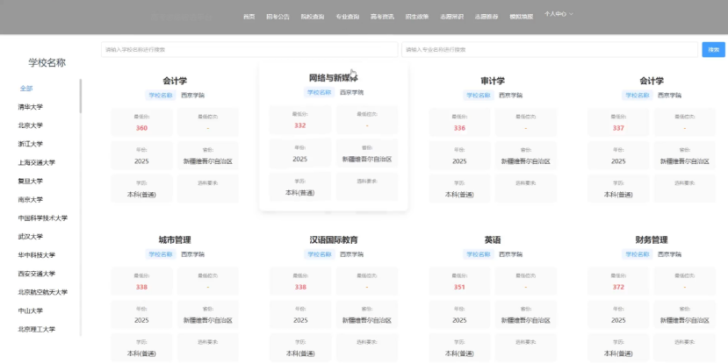The height and width of the screenshot is (364, 728).
Task: Click the 学校名称 sidebar heading
Action: pyautogui.click(x=47, y=63)
